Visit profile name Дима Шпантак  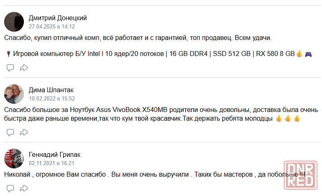51,90
